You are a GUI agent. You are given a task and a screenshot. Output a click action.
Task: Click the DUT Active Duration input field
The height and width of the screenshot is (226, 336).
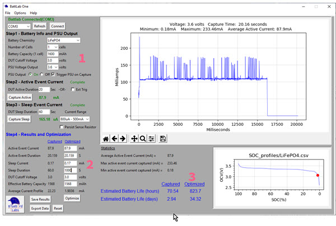point(44,90)
